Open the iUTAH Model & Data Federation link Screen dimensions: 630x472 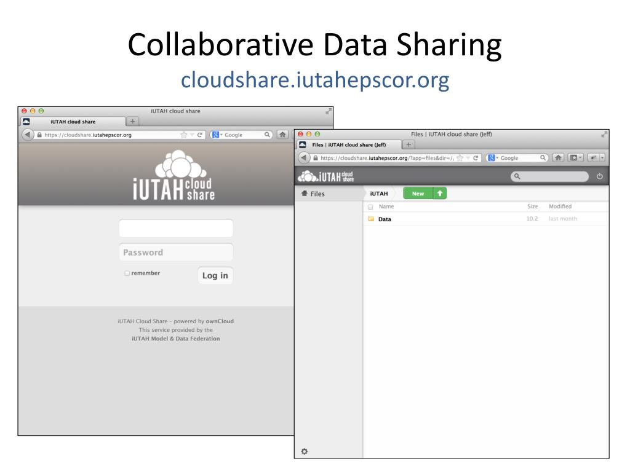pos(175,339)
